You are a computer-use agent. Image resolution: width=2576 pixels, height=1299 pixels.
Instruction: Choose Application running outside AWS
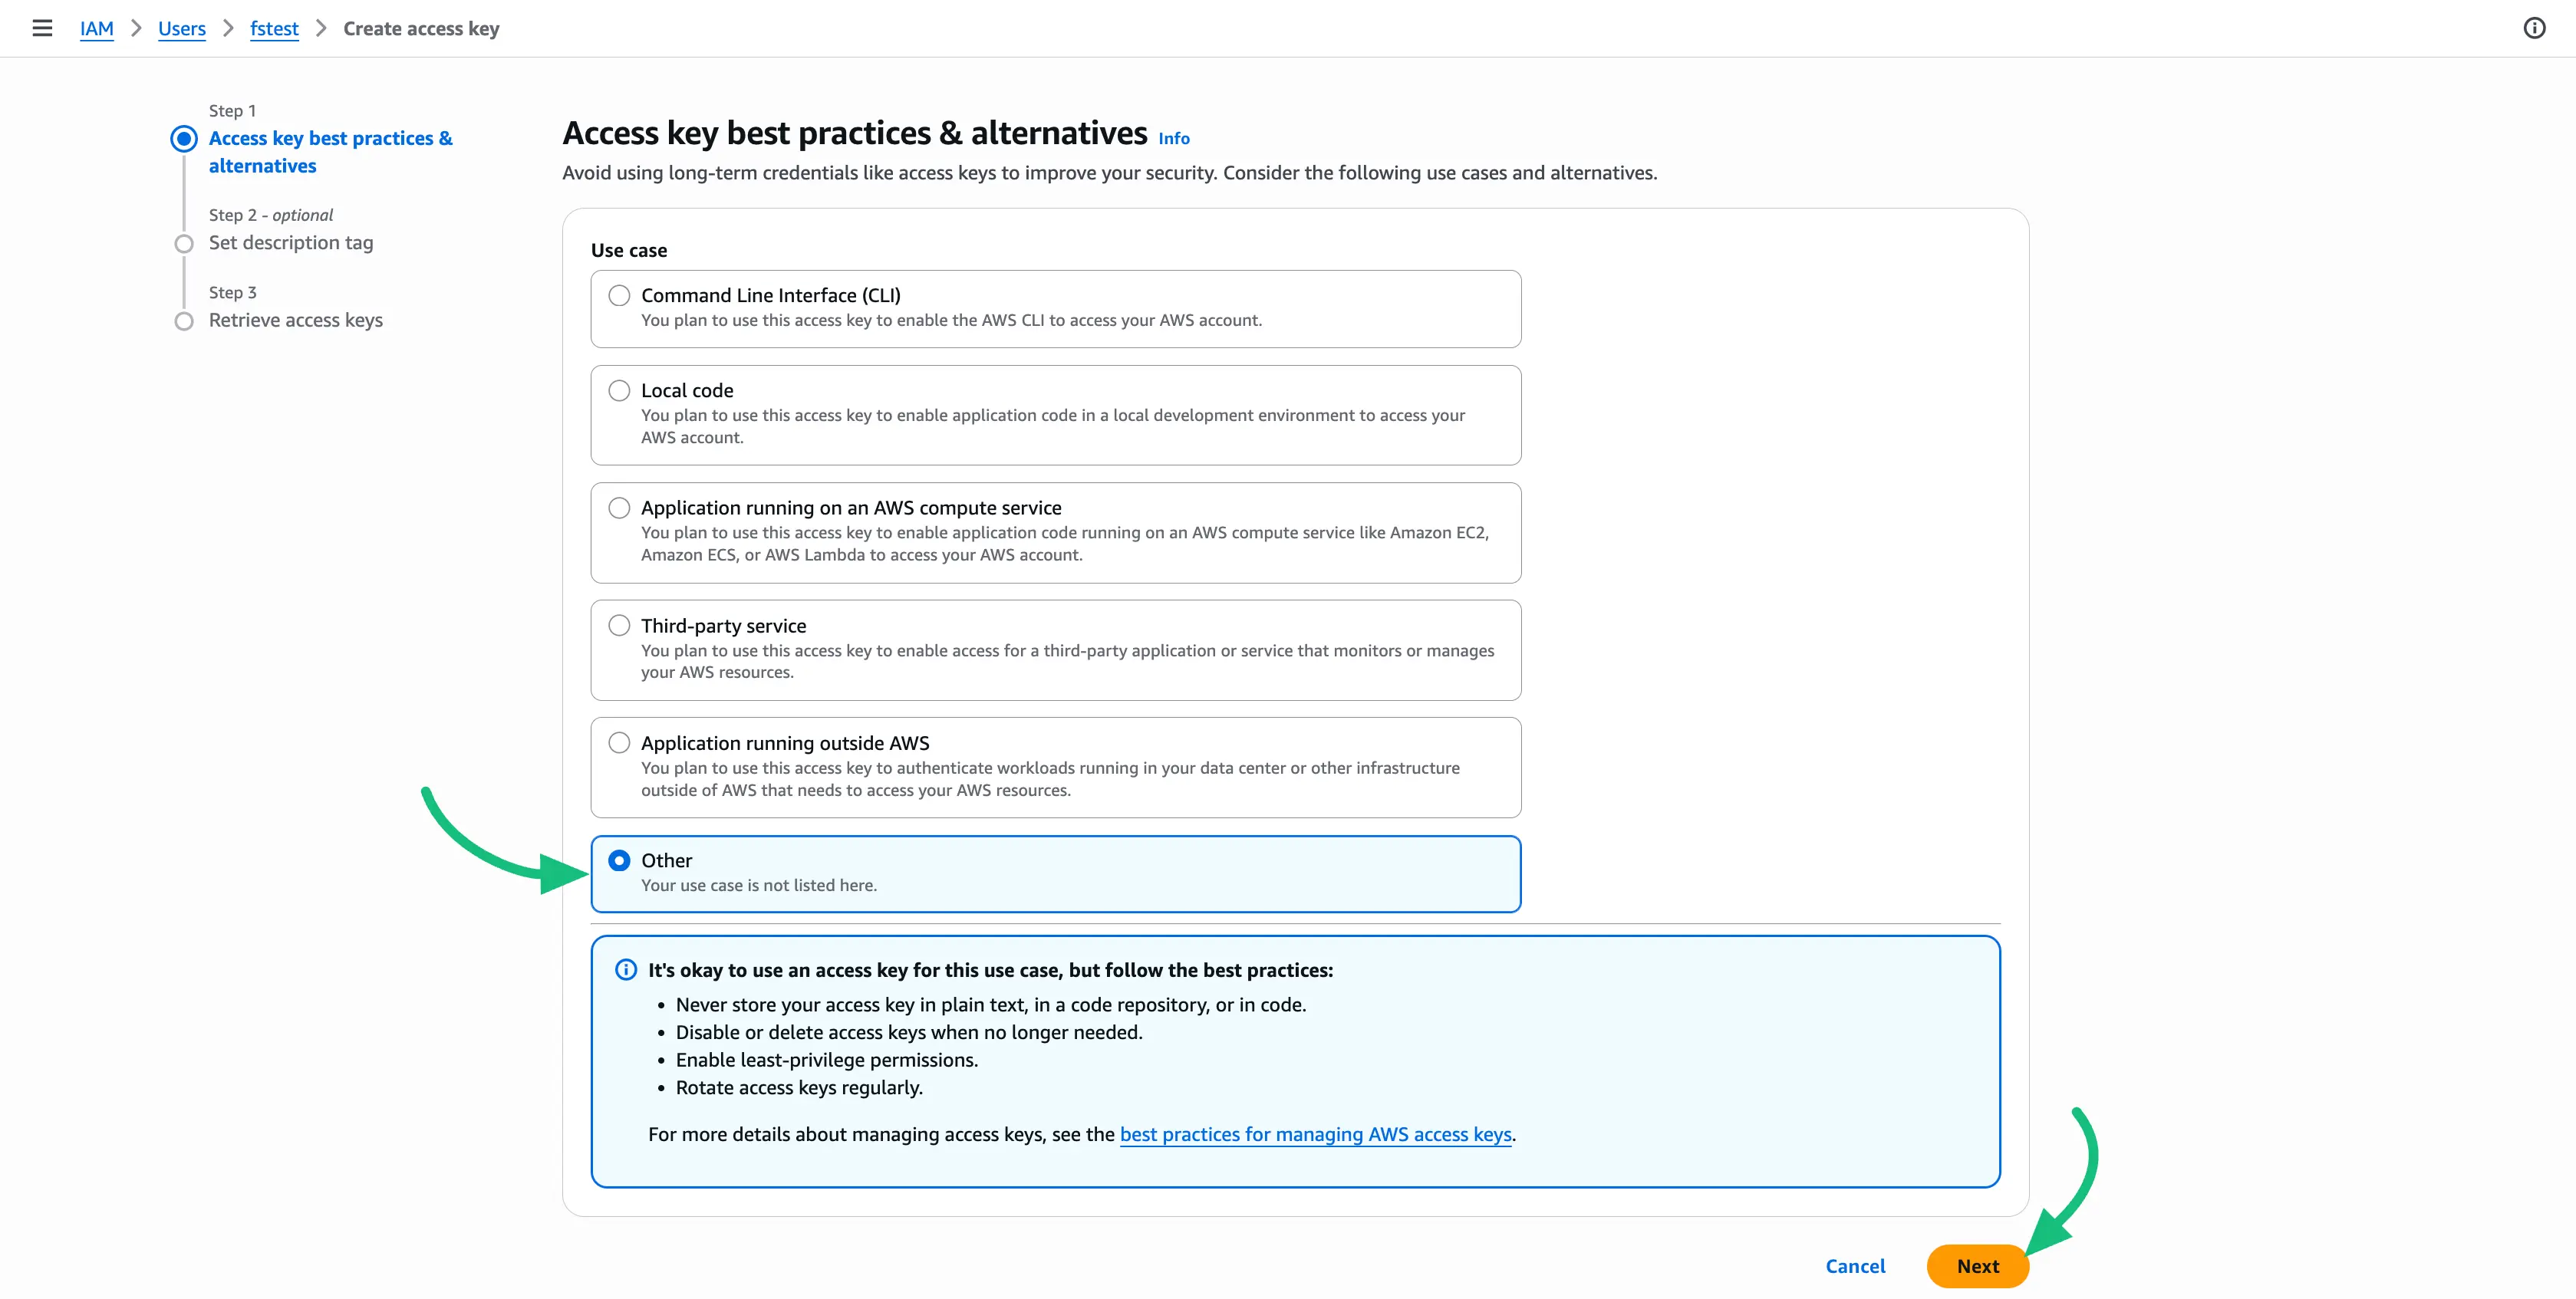click(x=619, y=742)
